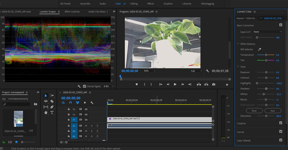Toggle lock on V3 track
Image resolution: width=288 pixels, height=150 pixels.
pyautogui.click(x=69, y=109)
